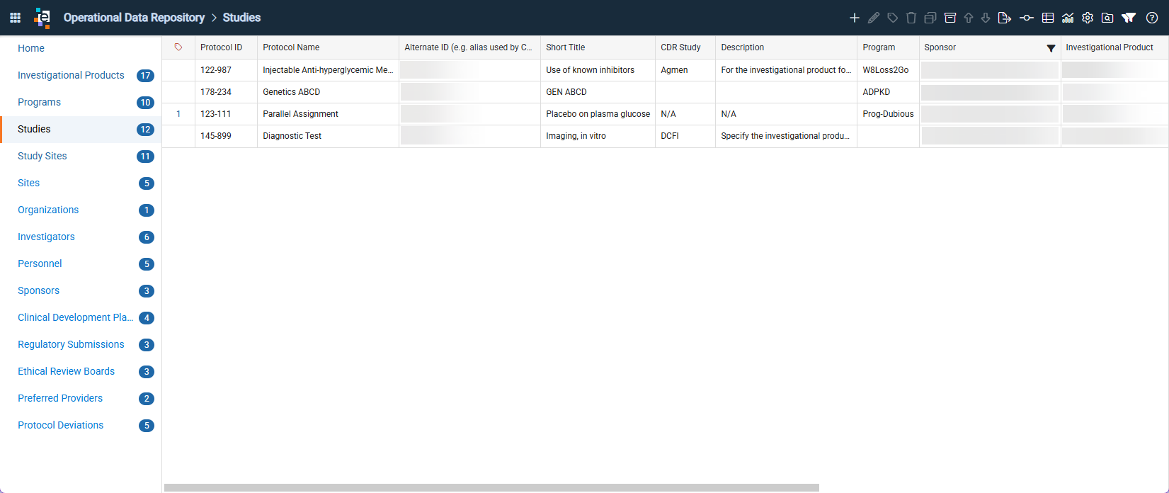Click the export document icon
This screenshot has width=1169, height=493.
point(1004,18)
